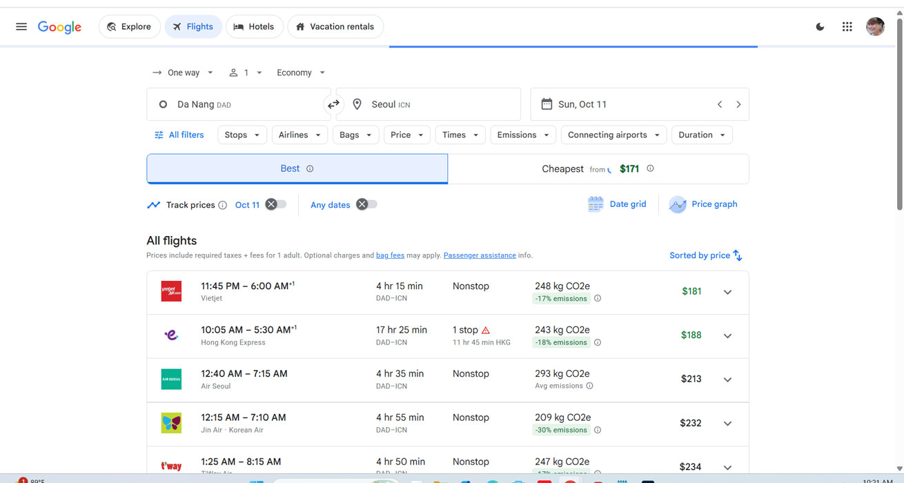Open emissions info for Vietjet flight

(x=598, y=299)
